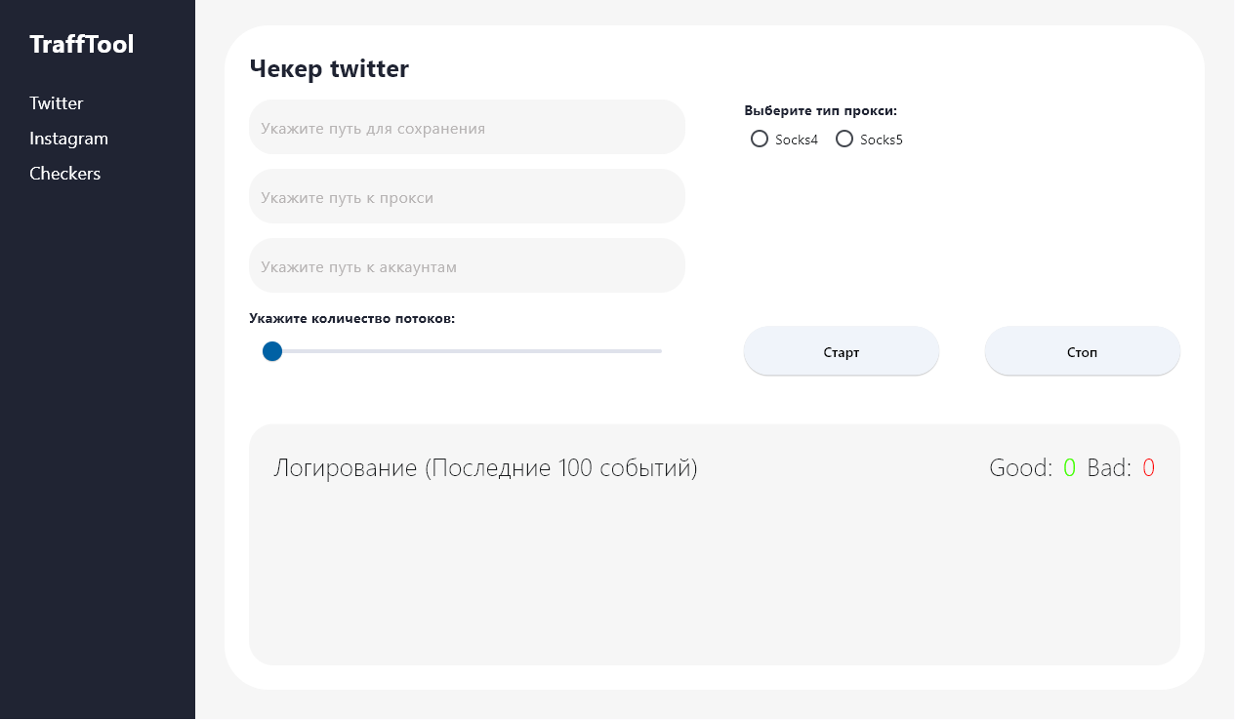The width and height of the screenshot is (1235, 720).
Task: Select the Socks4 radio button
Action: pyautogui.click(x=760, y=140)
